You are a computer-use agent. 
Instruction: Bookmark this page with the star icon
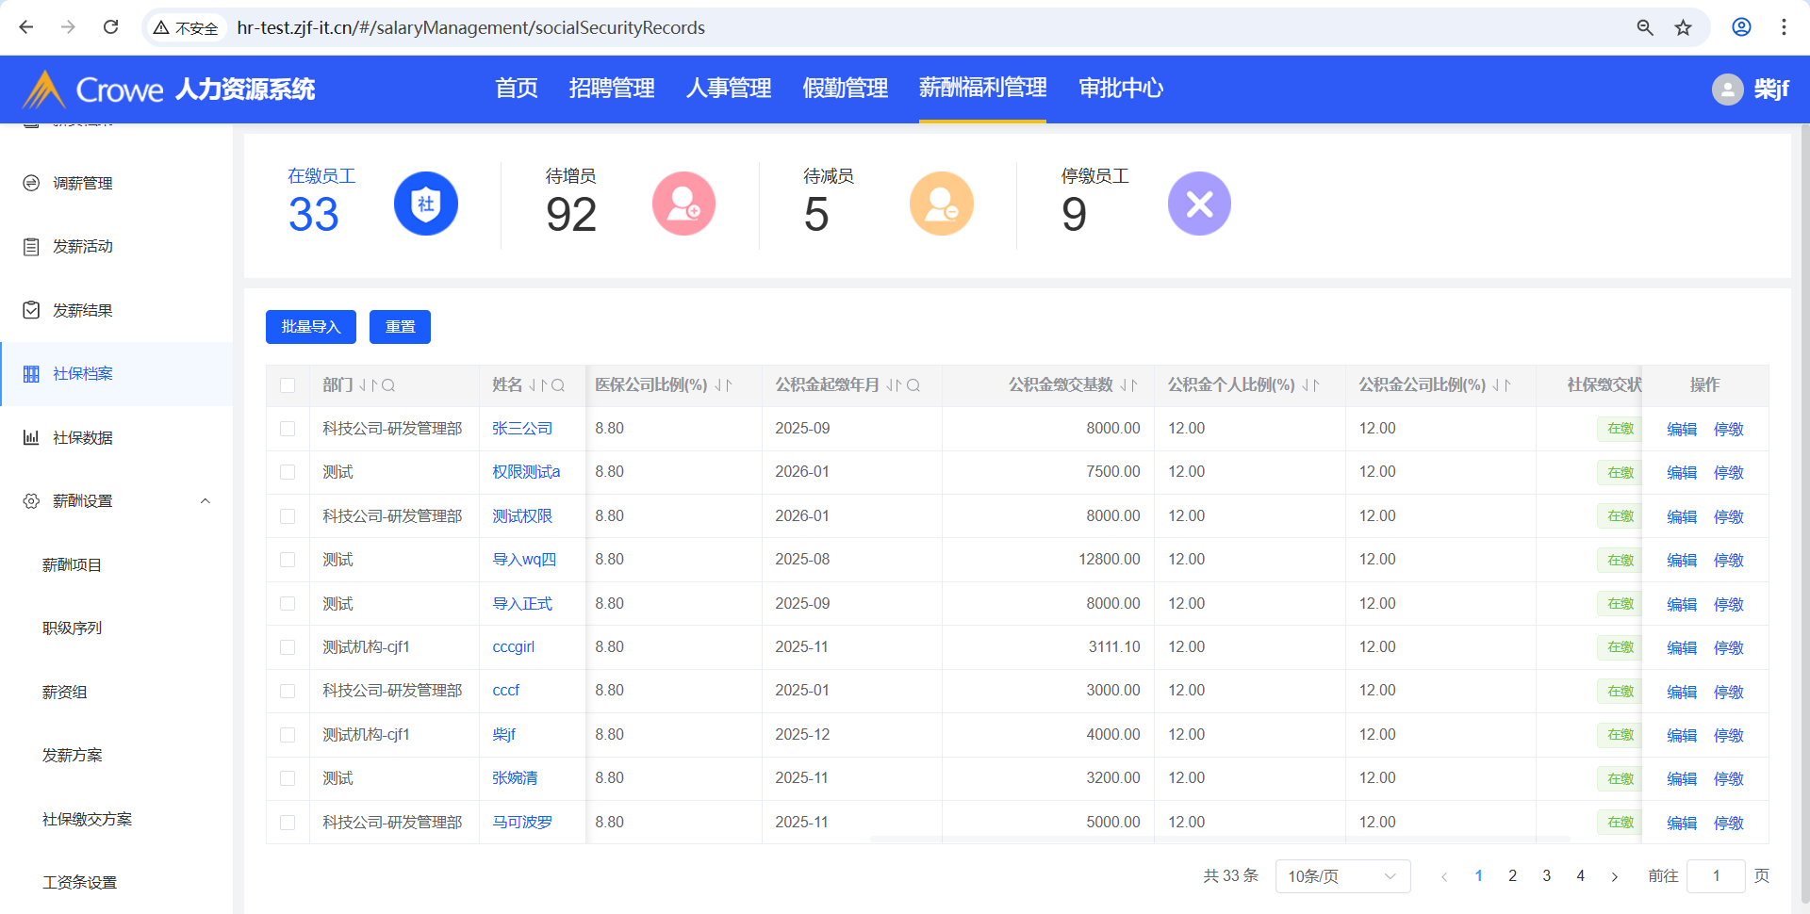click(1683, 27)
